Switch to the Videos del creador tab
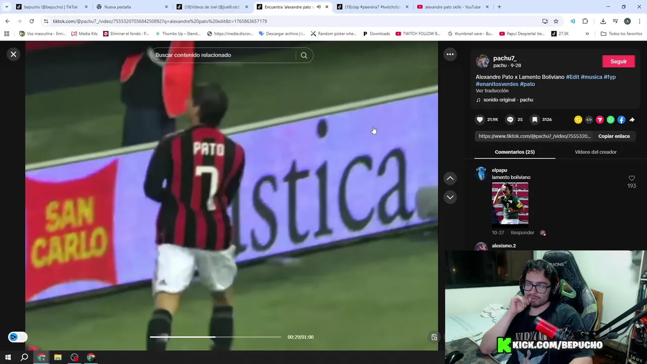 click(595, 152)
